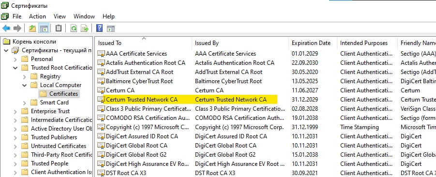Screen dimensions: 436x177
Task: Open the Help menu
Action: (x=108, y=16)
